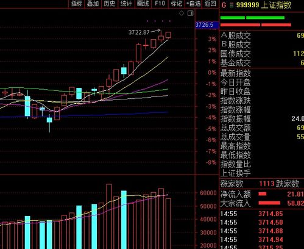Viewport: 304px width, 249px height.
Task: Click the tallest volume bar
Action: 109,217
